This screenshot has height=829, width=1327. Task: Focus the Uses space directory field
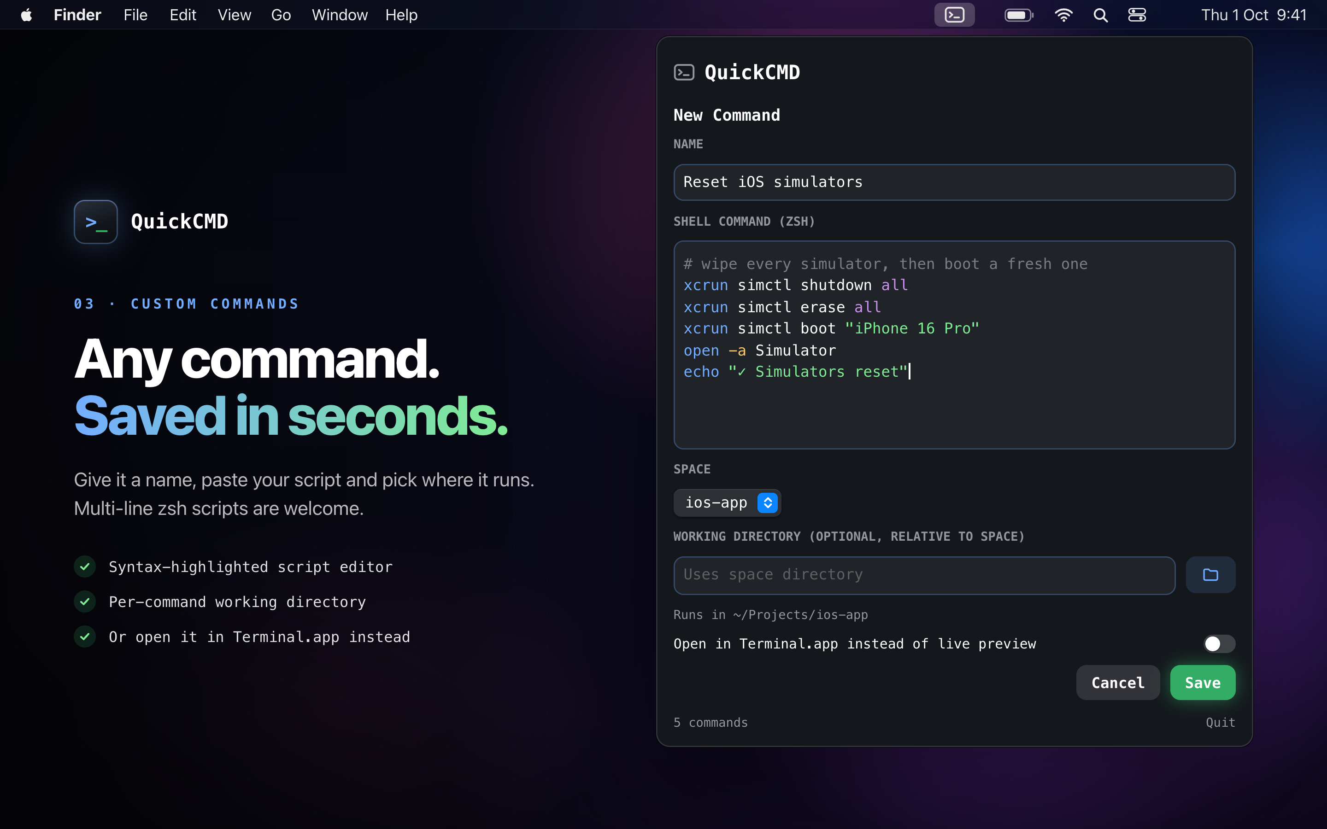click(924, 575)
